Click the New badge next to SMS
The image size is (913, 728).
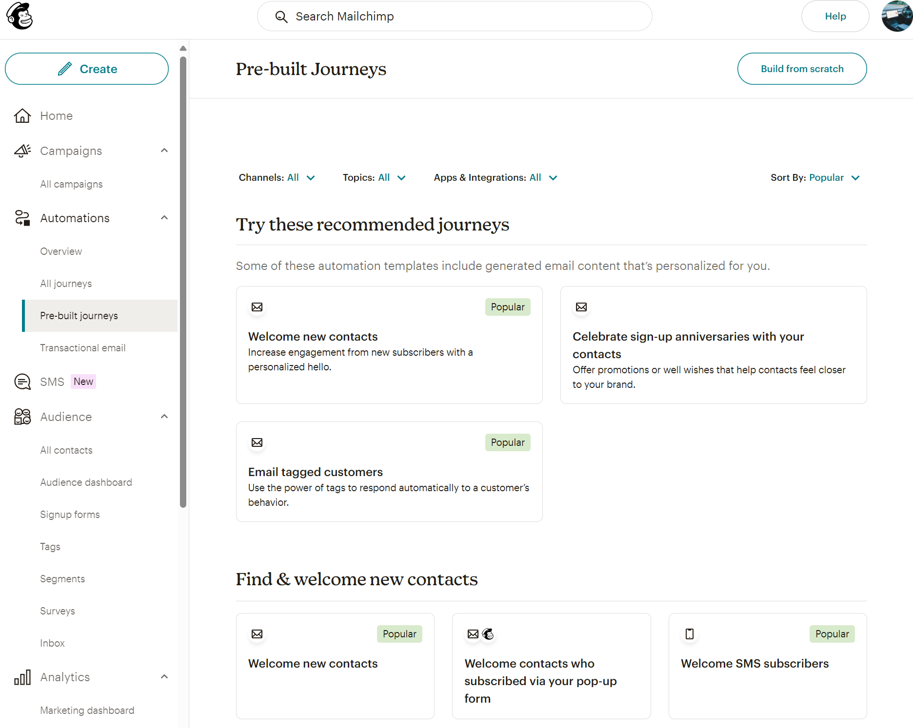pos(83,382)
